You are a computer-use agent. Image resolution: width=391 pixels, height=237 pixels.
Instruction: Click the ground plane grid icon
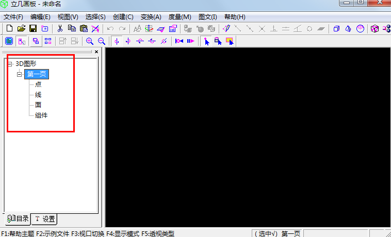(161, 29)
